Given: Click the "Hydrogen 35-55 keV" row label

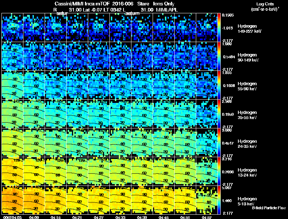Looking at the screenshot, I should coord(247,115).
